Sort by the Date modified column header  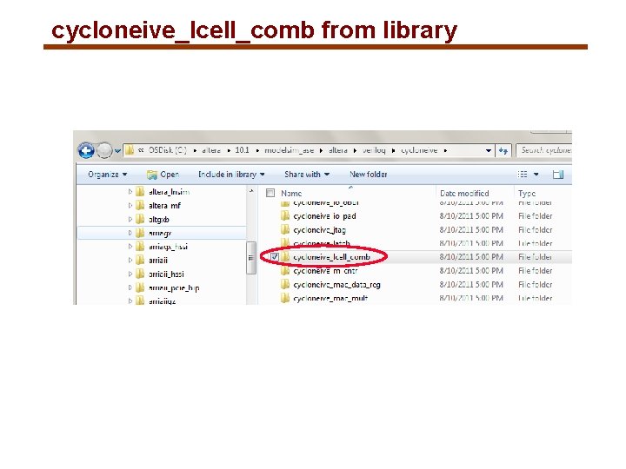coord(464,193)
